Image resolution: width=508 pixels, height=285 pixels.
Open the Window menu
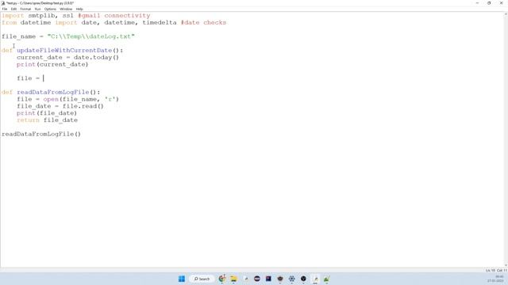[x=66, y=9]
